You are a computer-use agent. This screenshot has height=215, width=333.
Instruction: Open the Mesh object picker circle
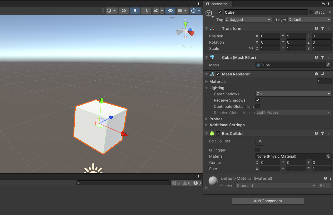(329, 65)
